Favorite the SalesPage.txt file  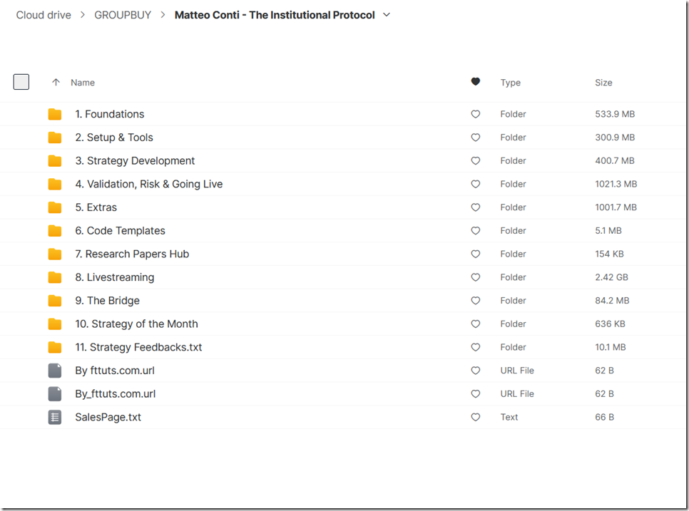(x=476, y=417)
